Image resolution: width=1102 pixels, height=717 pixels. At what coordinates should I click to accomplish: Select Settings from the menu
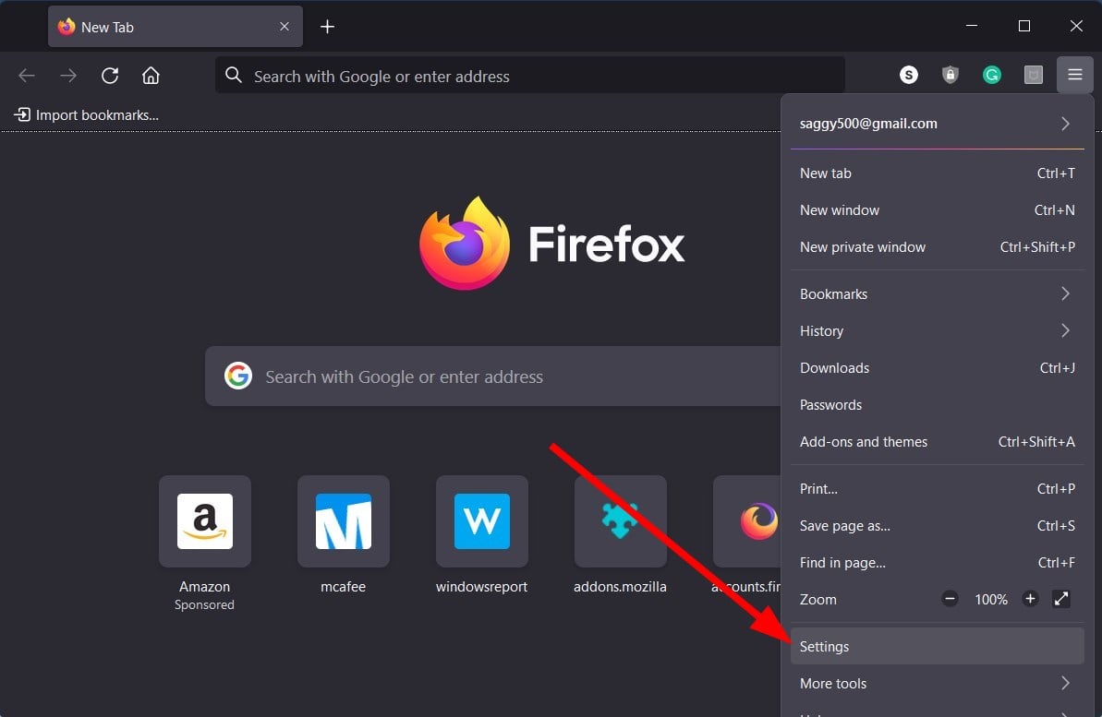pos(937,646)
